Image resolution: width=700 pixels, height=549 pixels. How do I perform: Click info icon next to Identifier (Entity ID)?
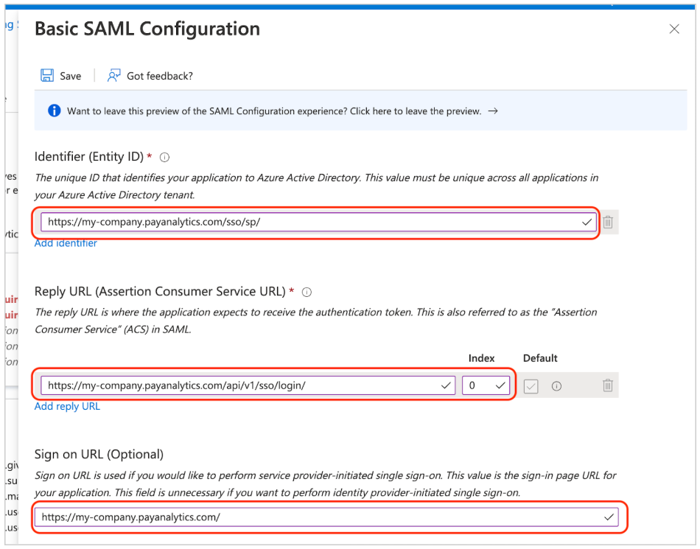coord(165,157)
